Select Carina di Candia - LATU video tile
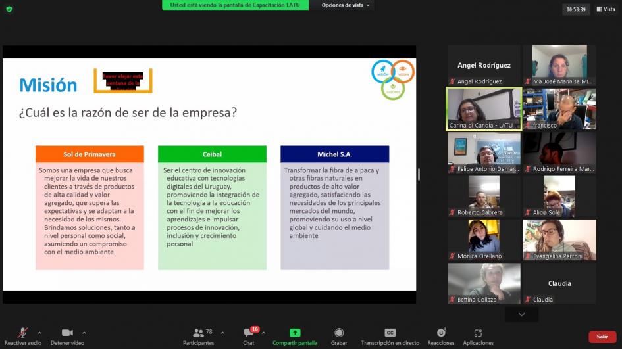The height and width of the screenshot is (349, 622). [484, 109]
